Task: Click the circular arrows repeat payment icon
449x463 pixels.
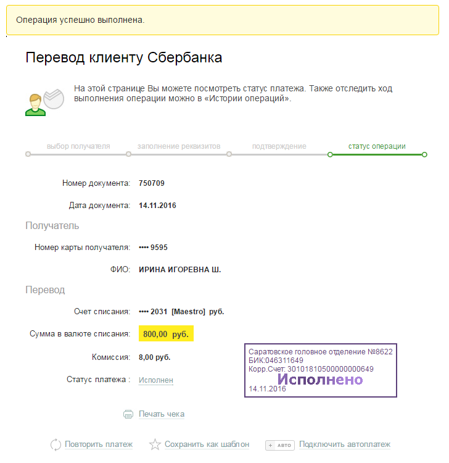Action: (56, 444)
